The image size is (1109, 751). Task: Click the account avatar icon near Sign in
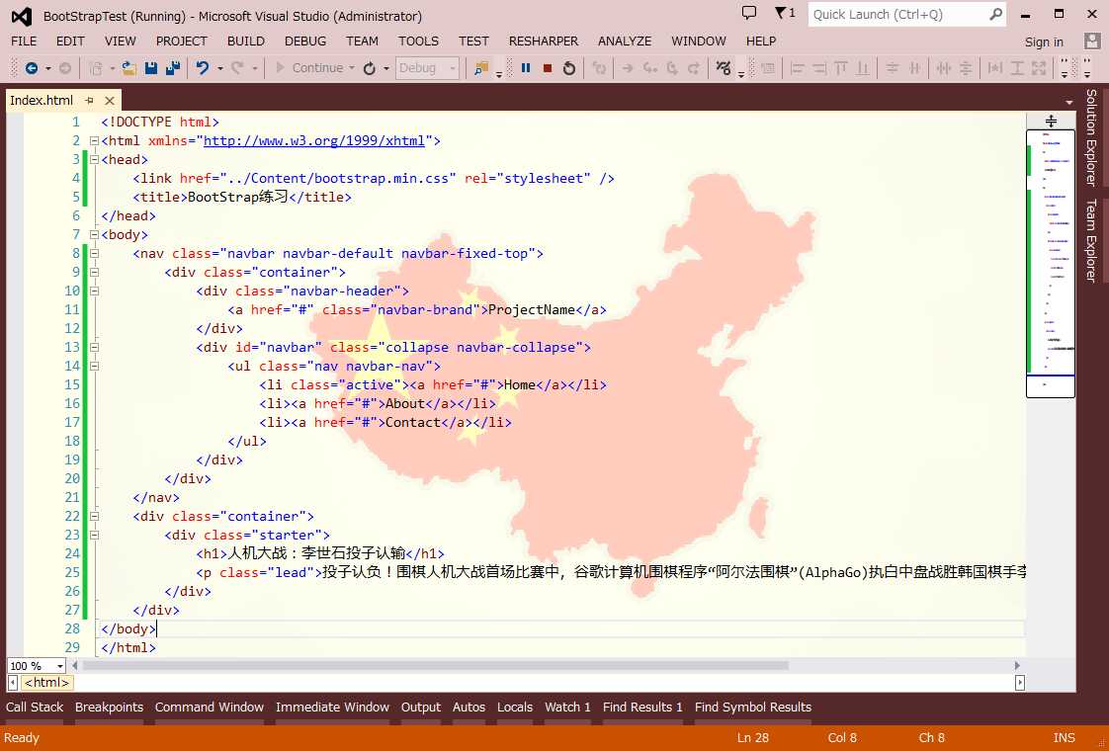(1092, 42)
